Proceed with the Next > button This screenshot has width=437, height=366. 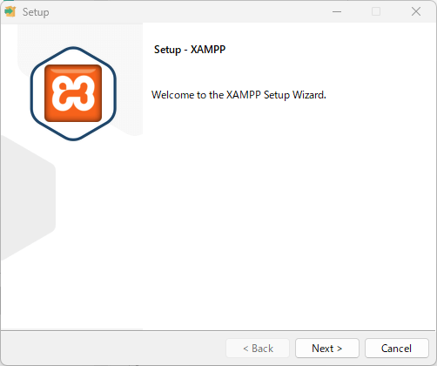(327, 348)
